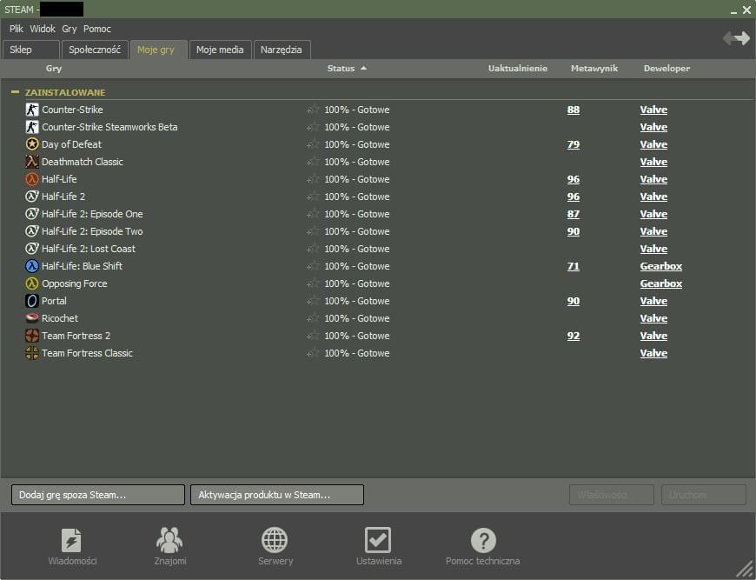Click the blue Half-Life: Blue Shift icon

pyautogui.click(x=32, y=266)
